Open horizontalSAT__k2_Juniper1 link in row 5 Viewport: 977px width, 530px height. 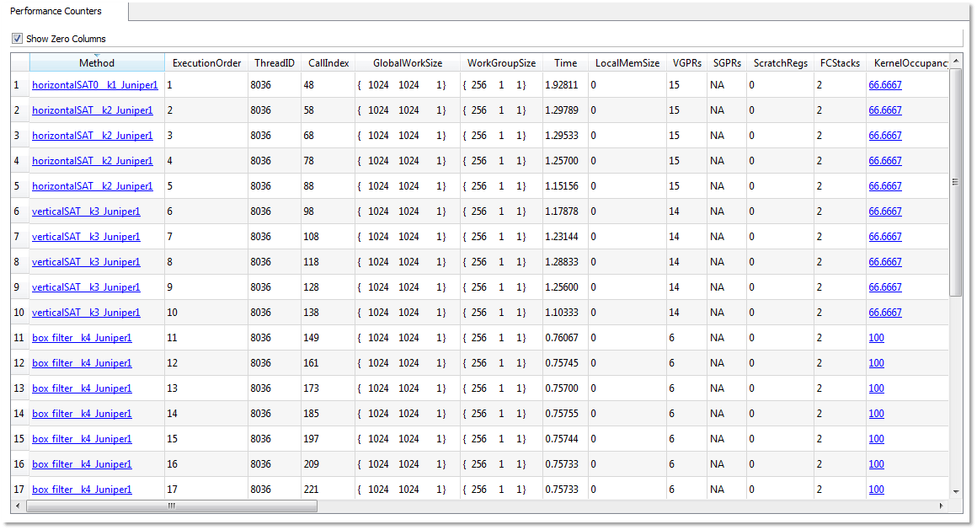pos(92,186)
